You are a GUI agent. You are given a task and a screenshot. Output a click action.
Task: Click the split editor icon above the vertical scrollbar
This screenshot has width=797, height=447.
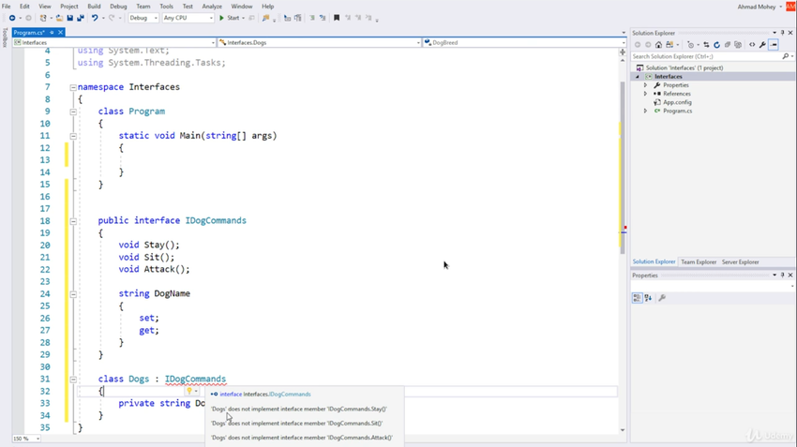[623, 52]
